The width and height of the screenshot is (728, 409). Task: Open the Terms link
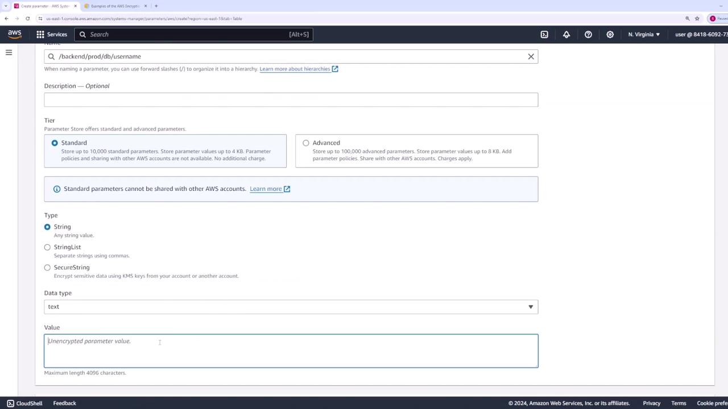pyautogui.click(x=679, y=403)
